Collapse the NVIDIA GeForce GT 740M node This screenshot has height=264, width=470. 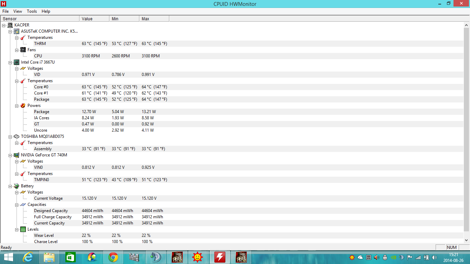pyautogui.click(x=10, y=155)
